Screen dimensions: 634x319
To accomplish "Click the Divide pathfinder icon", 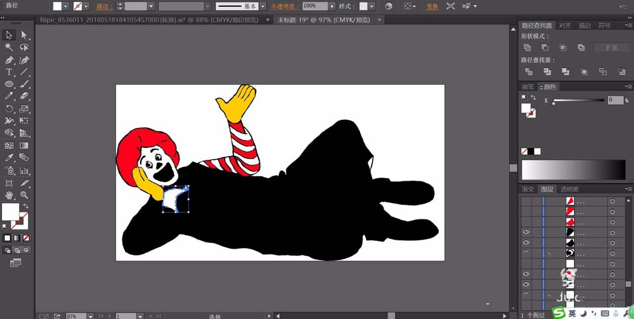I will pos(527,72).
